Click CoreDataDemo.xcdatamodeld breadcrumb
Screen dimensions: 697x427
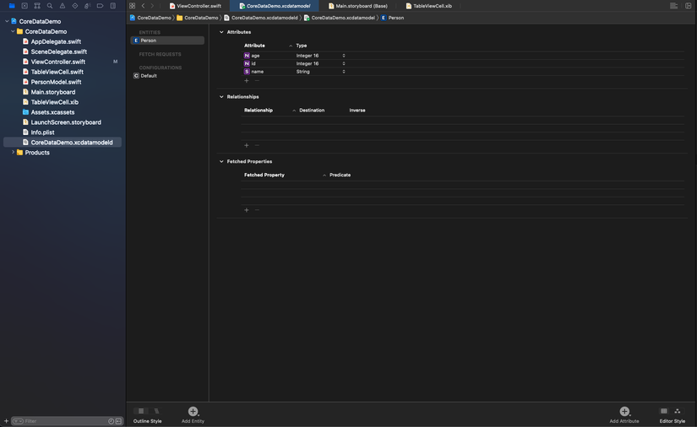point(261,18)
